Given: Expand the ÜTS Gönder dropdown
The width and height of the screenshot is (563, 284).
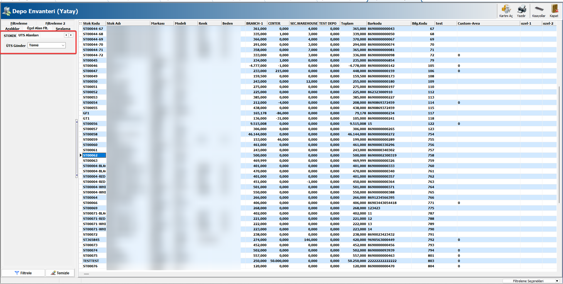Looking at the screenshot, I should point(63,45).
